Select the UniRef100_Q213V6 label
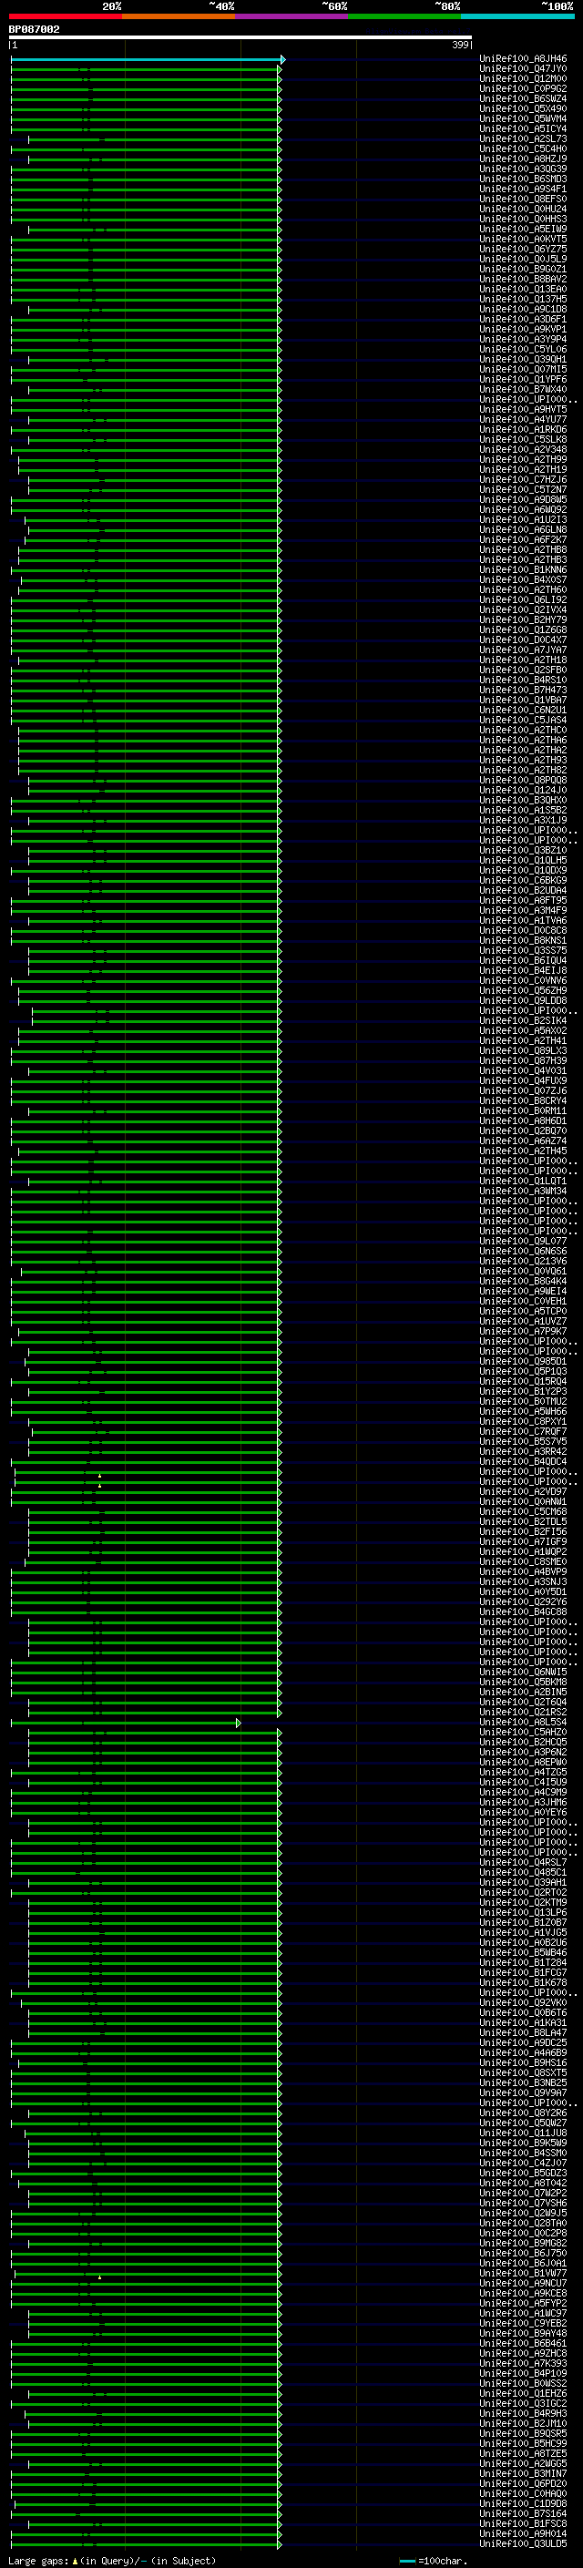The width and height of the screenshot is (583, 2568). [523, 1261]
